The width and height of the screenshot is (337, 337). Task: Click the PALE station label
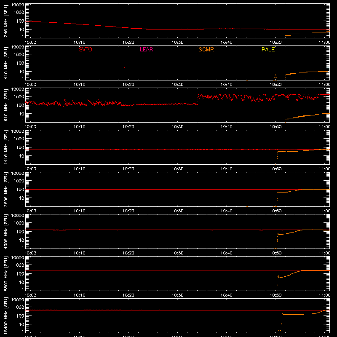pyautogui.click(x=268, y=49)
